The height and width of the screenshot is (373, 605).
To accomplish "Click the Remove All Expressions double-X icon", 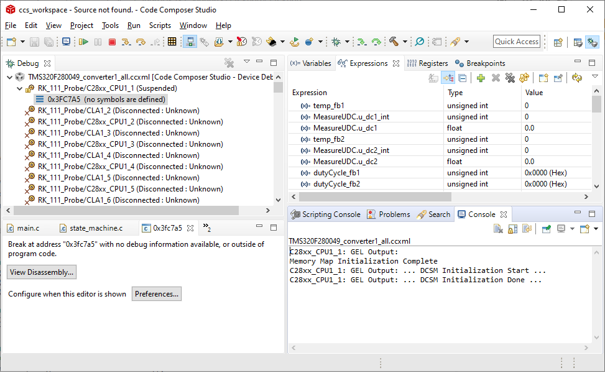I will (510, 78).
